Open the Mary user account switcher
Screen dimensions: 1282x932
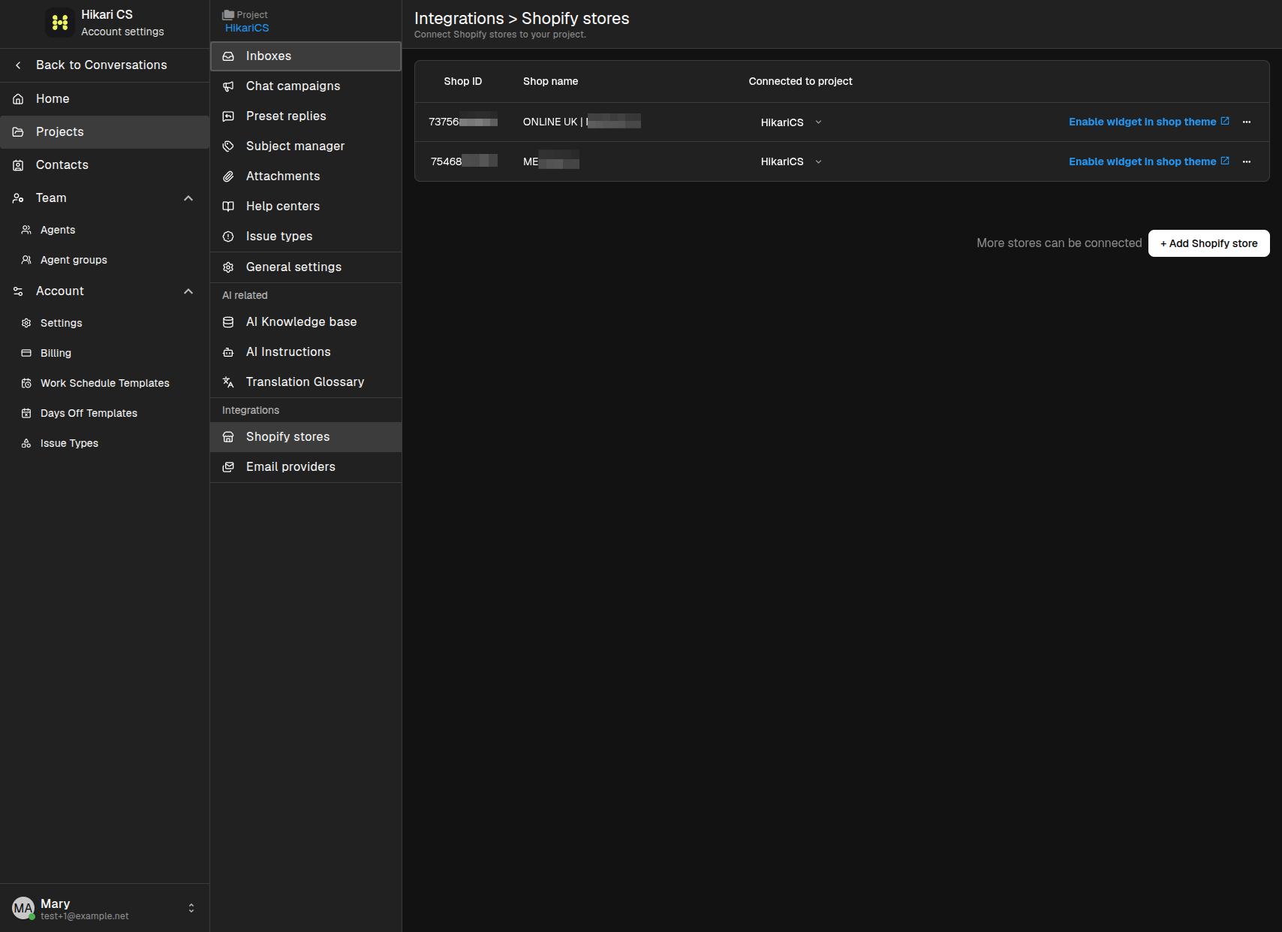click(x=191, y=908)
